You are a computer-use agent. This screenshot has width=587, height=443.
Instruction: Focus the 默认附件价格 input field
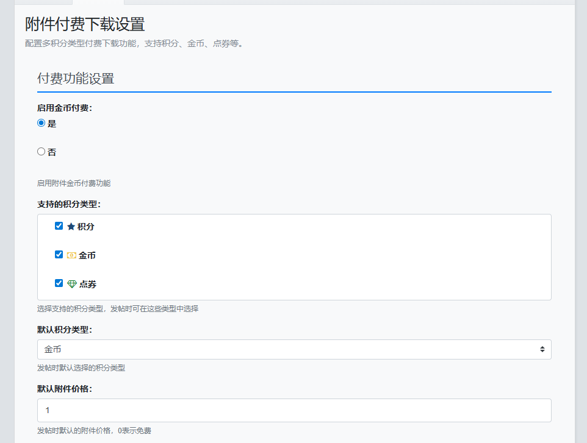pos(294,410)
